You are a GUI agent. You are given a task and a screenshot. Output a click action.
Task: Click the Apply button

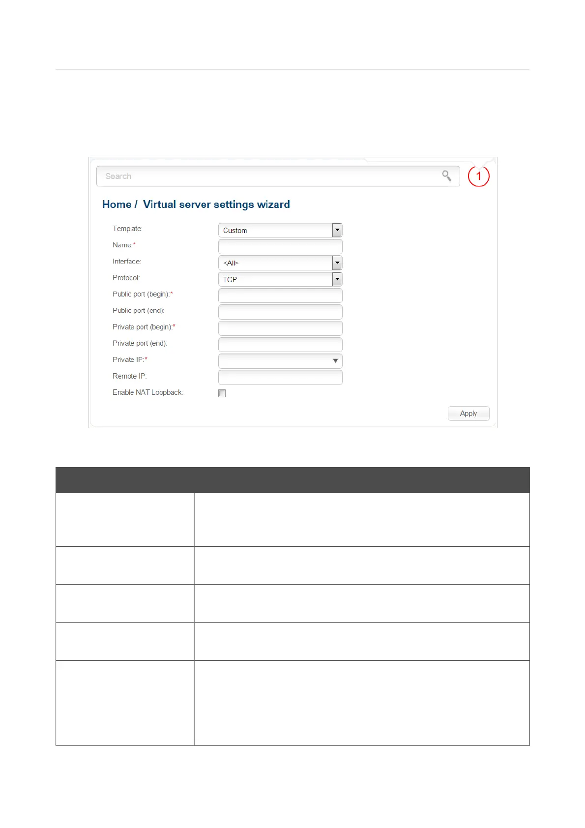point(468,414)
